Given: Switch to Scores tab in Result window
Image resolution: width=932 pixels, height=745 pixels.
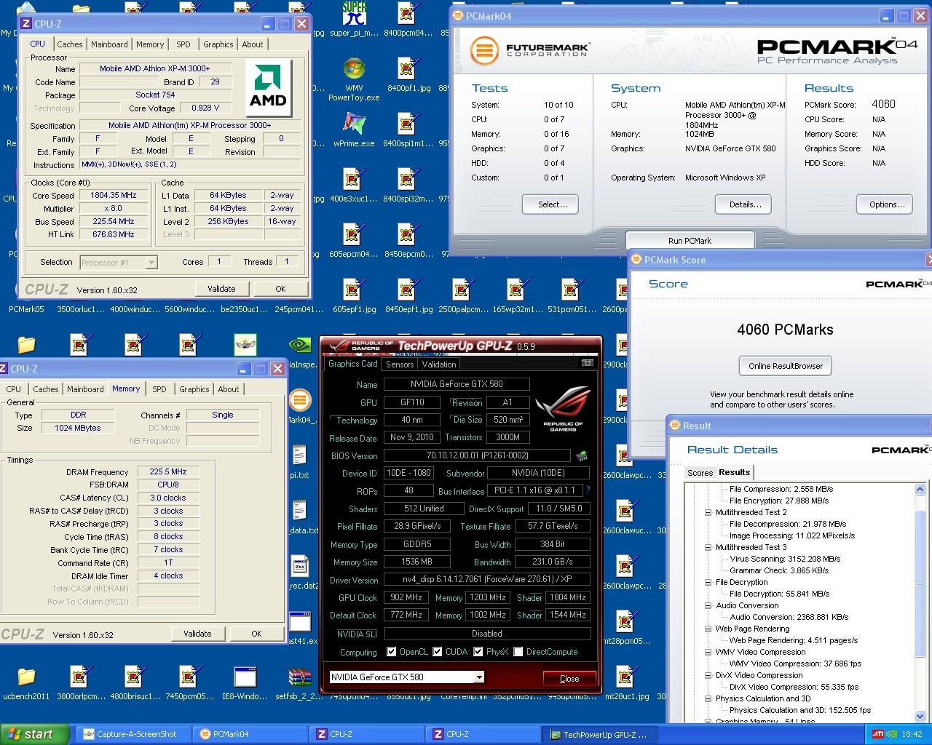Looking at the screenshot, I should click(x=700, y=473).
